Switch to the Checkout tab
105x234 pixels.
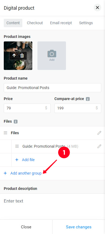[x=35, y=23]
